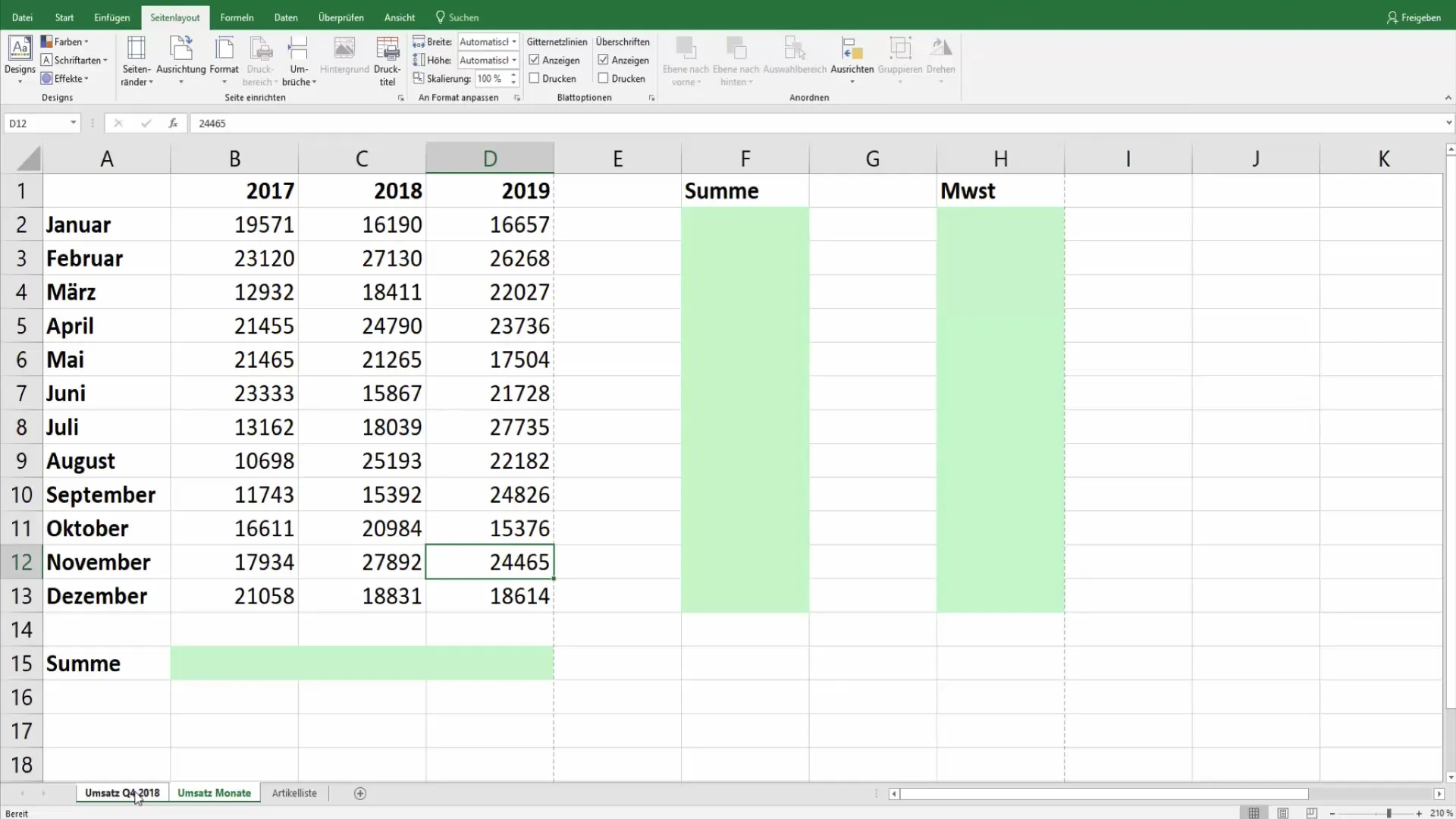Open the Ausrichten align menu
The height and width of the screenshot is (819, 1456).
point(852,61)
